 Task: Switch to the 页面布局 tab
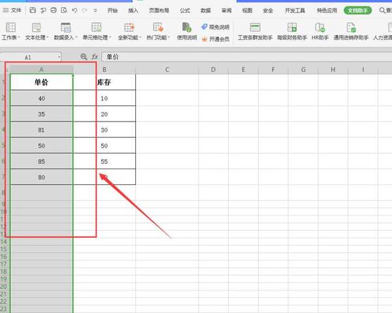pyautogui.click(x=159, y=10)
